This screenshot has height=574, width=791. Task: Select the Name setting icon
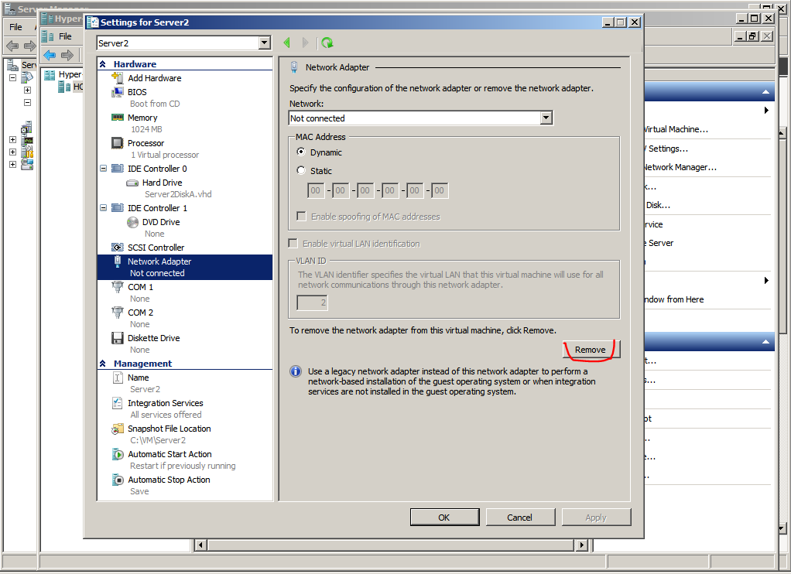[118, 378]
